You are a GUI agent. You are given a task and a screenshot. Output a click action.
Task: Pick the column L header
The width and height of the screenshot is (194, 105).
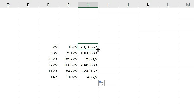pyautogui.click(x=168, y=5)
